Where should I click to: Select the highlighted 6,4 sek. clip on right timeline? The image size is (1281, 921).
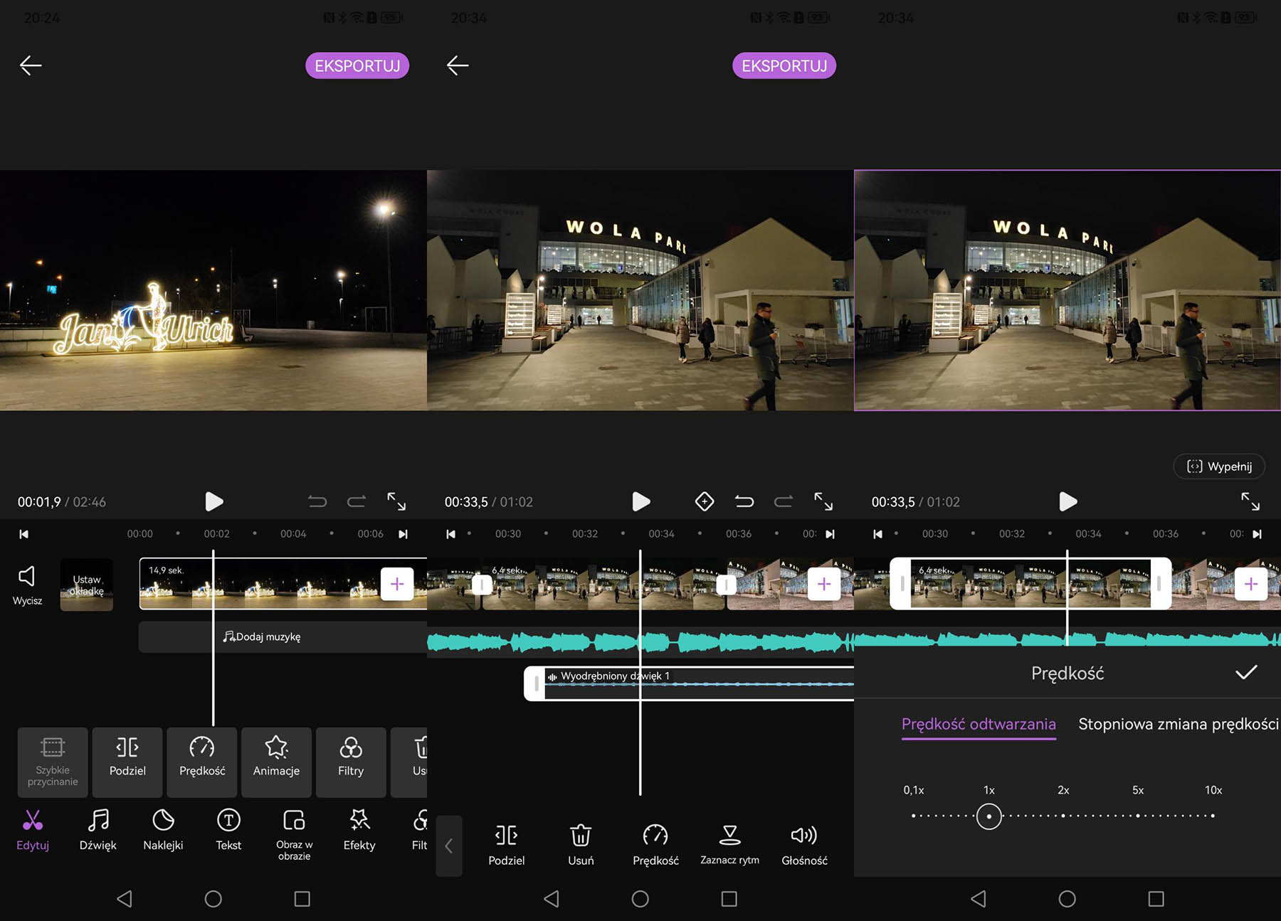click(x=1030, y=583)
